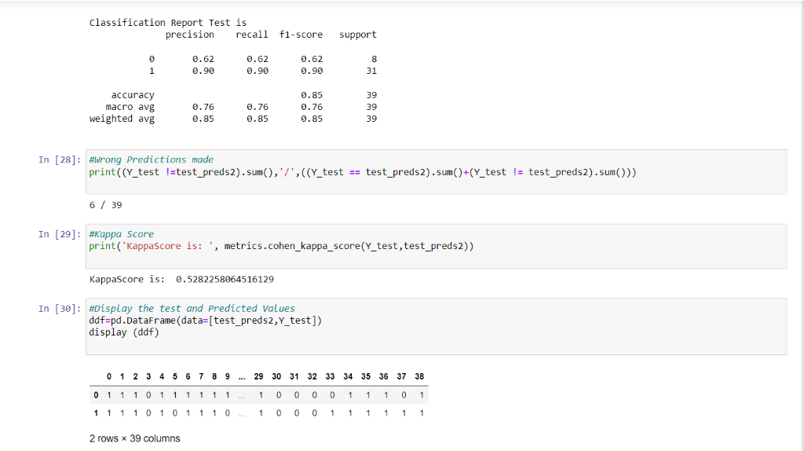Click the 'macro avg' row label

coord(130,107)
